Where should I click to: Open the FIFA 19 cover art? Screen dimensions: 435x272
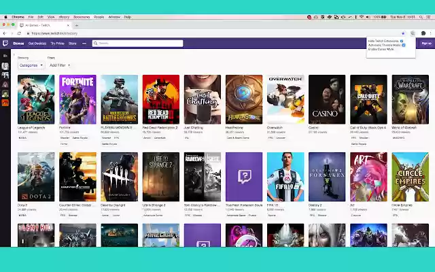point(285,177)
